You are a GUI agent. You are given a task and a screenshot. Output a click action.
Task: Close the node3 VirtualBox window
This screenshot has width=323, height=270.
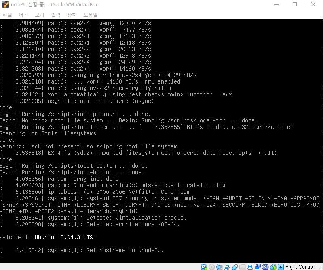click(313, 4)
